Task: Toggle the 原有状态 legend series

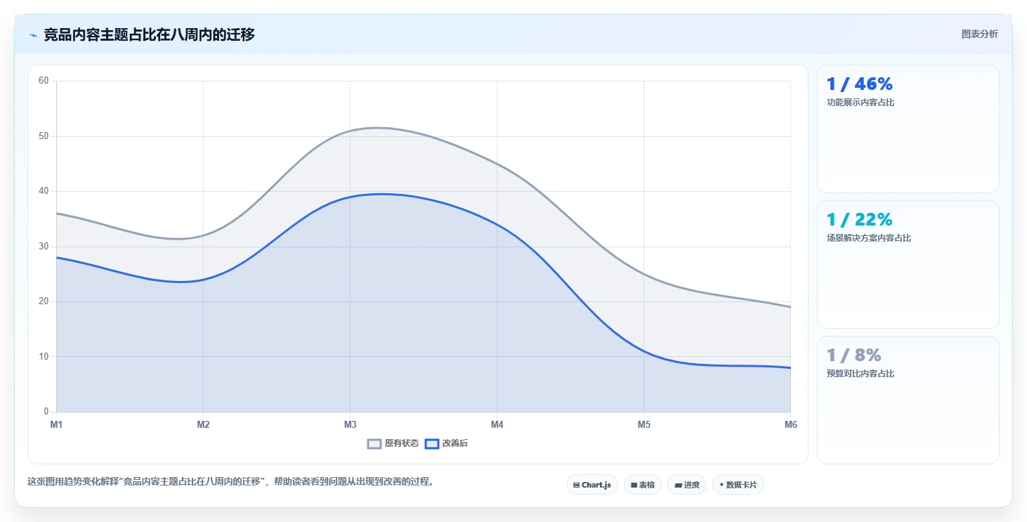Action: click(393, 443)
